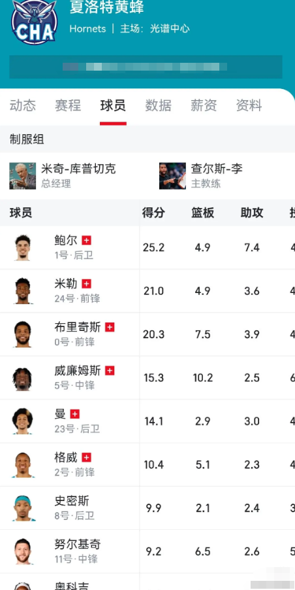This screenshot has width=295, height=590.
Task: Open 鲍尔 player headshot photo
Action: [x=23, y=248]
